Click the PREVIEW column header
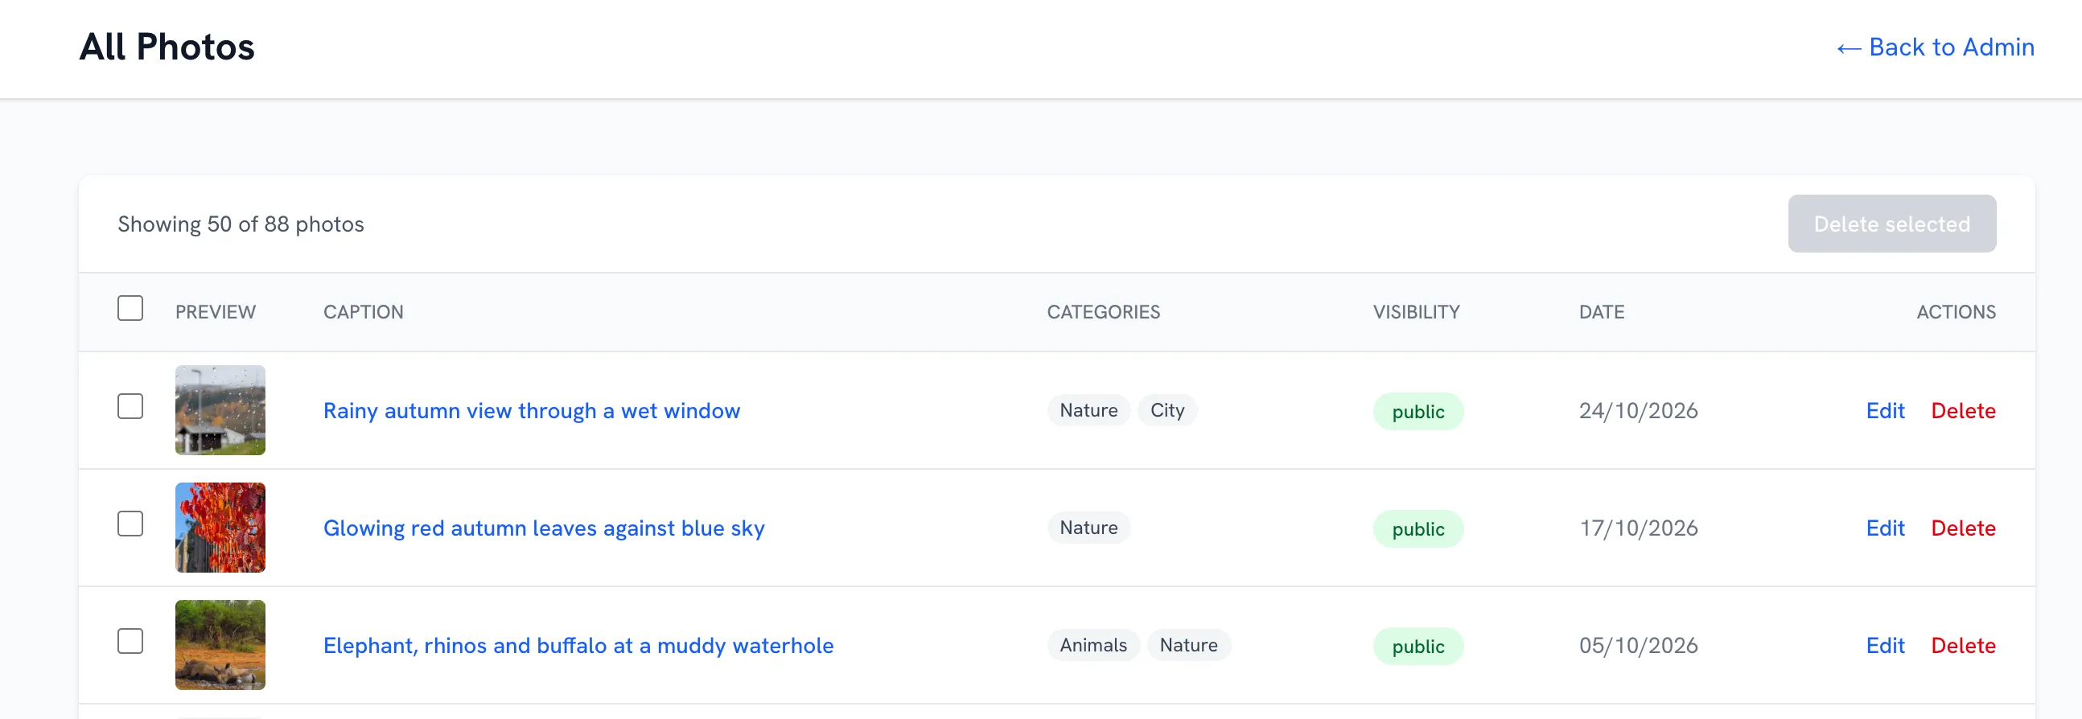The width and height of the screenshot is (2082, 719). click(215, 312)
